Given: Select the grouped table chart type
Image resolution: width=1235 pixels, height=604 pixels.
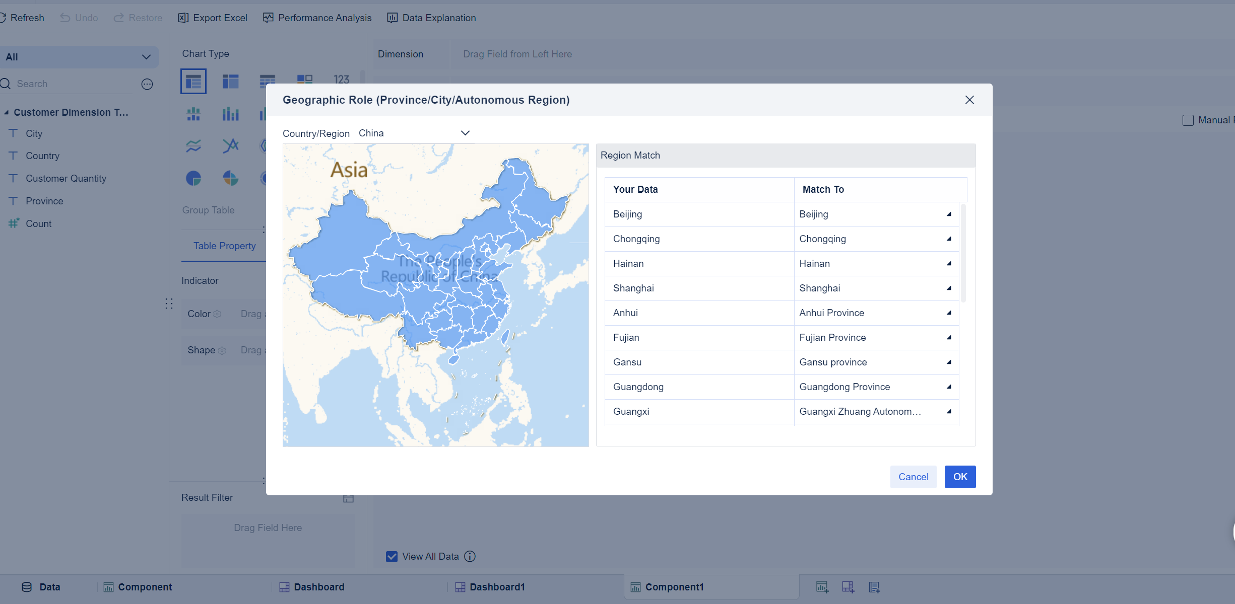Looking at the screenshot, I should point(193,81).
